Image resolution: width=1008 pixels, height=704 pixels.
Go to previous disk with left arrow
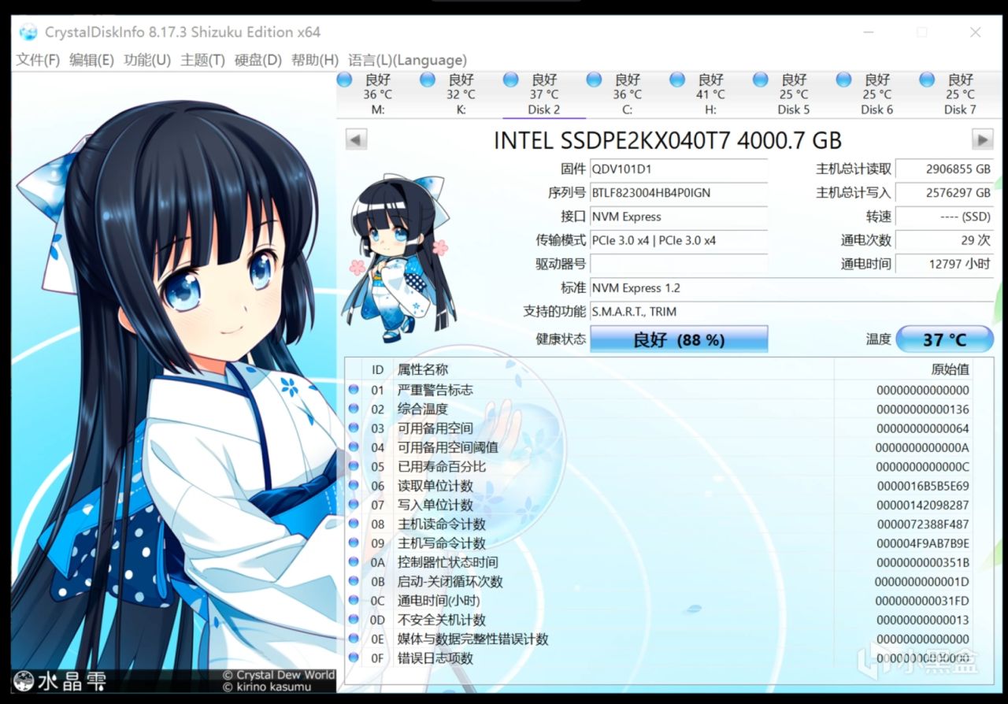(357, 140)
